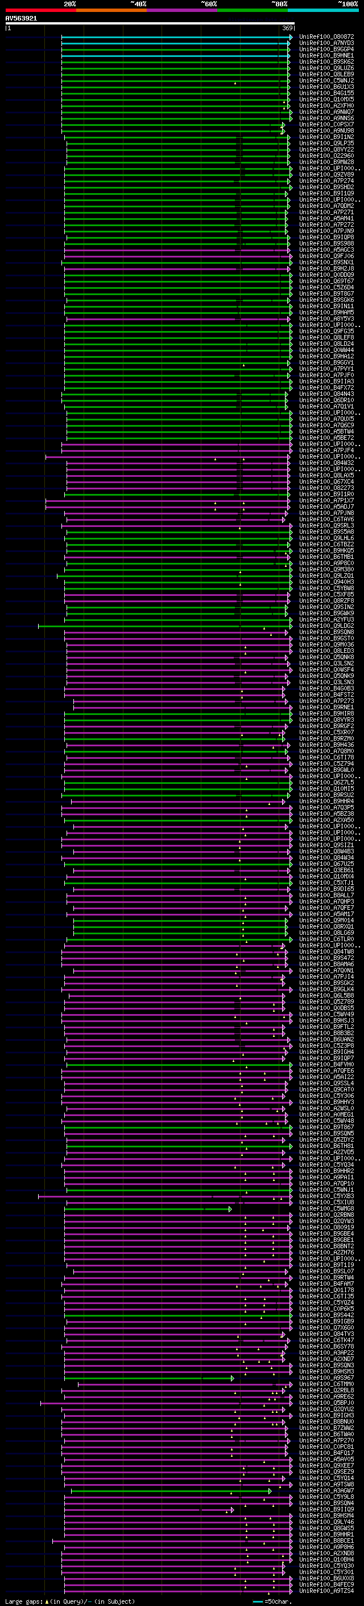Screen dimensions: 364x1606
Task: Select label UniRef100_Q9ZV89
Action: pyautogui.click(x=326, y=174)
